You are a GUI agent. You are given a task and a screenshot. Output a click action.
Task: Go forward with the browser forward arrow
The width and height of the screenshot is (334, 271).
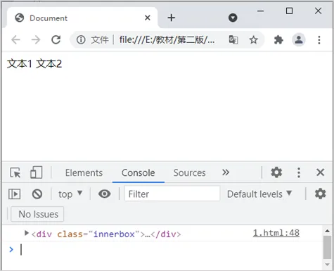coord(36,39)
